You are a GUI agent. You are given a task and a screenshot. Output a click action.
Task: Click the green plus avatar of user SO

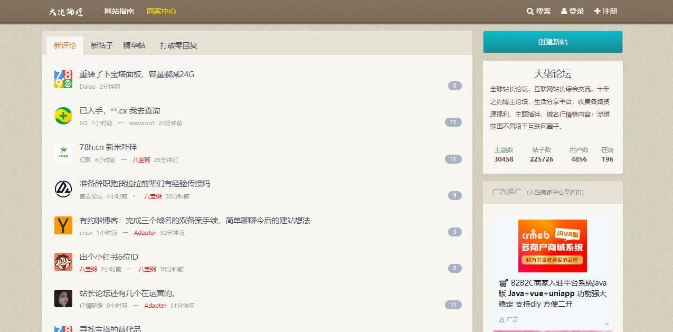tap(63, 116)
